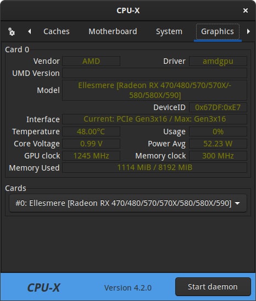This screenshot has width=256, height=301.
Task: Click the Core Voltage value 0.99 V
Action: (91, 144)
